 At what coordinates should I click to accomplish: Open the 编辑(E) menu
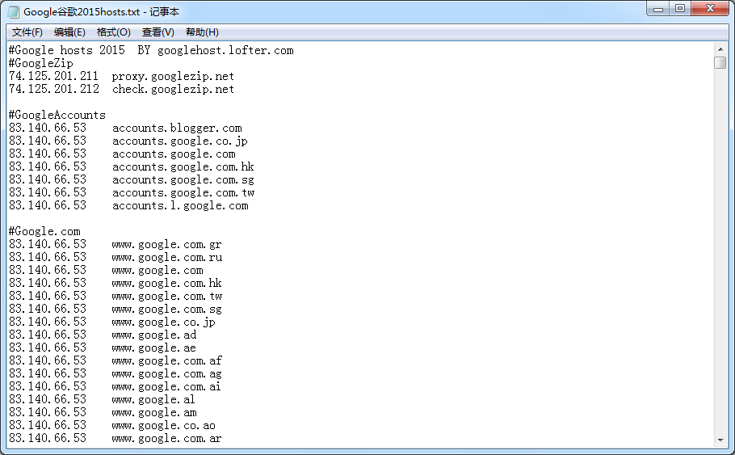[69, 32]
